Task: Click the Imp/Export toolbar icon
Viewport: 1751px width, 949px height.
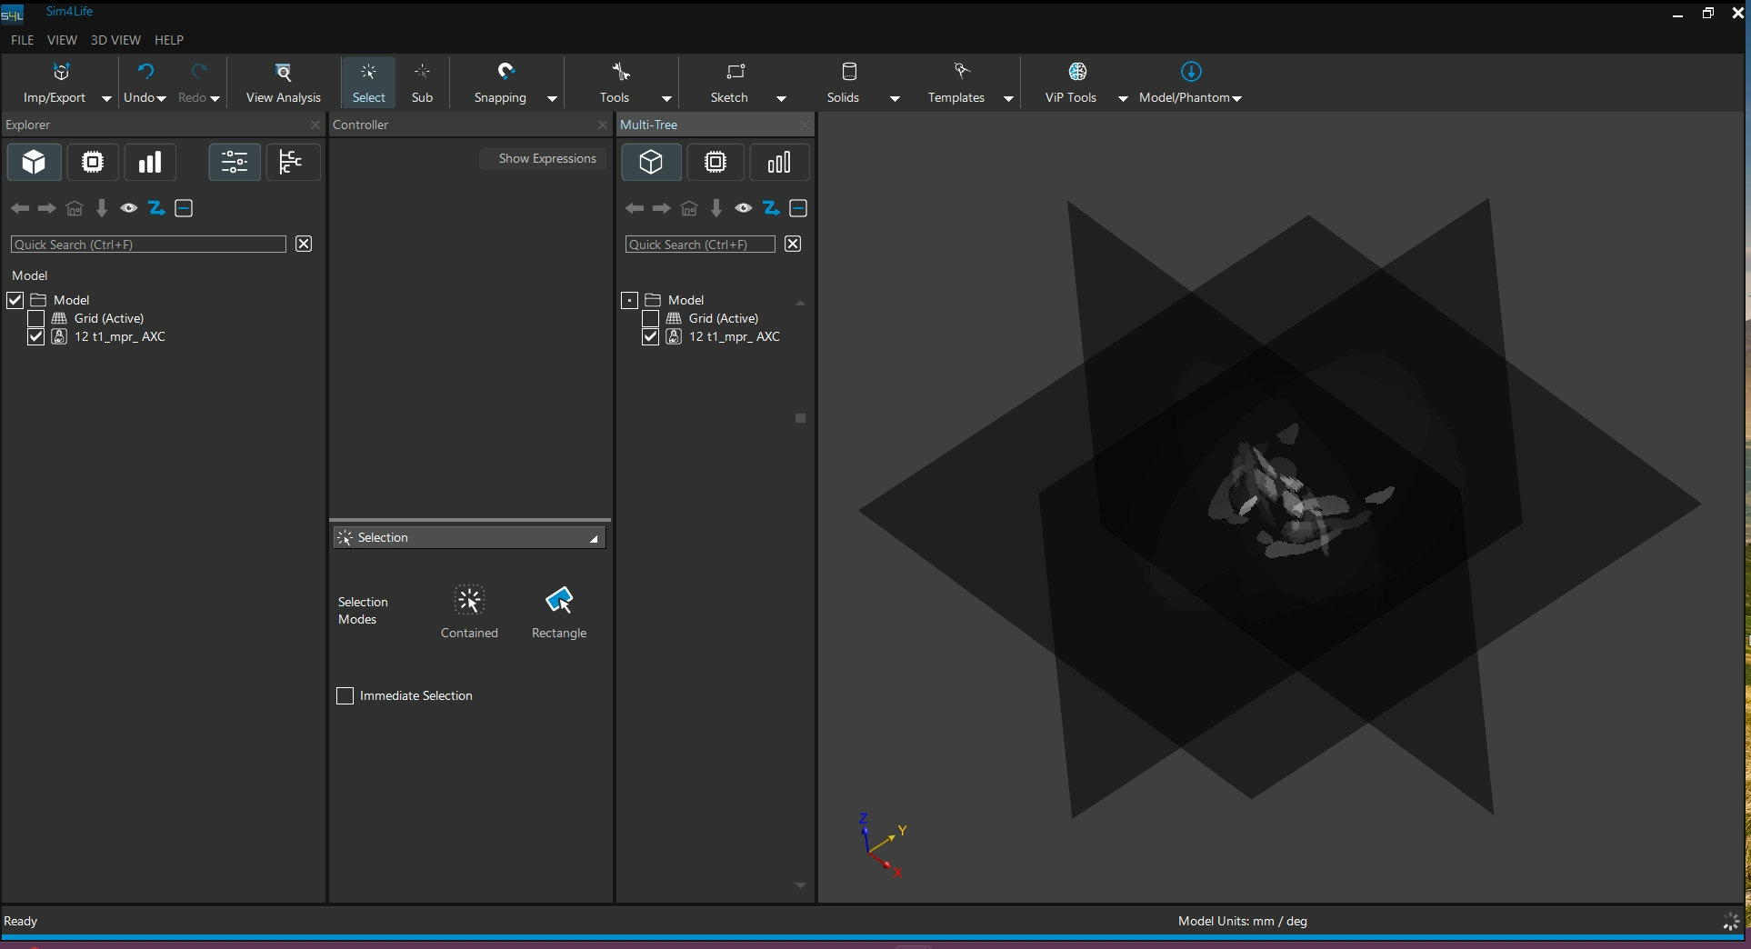Action: (x=61, y=72)
